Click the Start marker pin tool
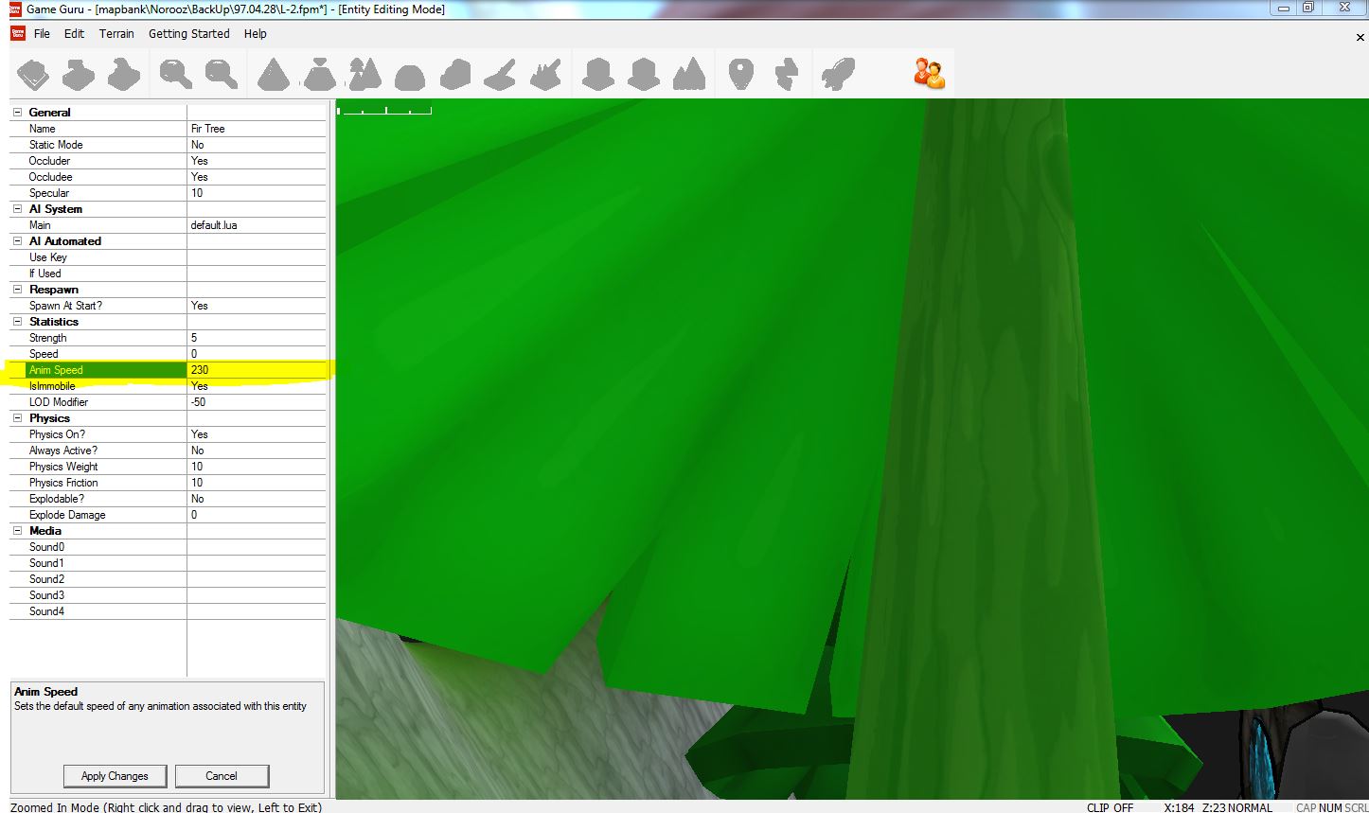 coord(741,73)
